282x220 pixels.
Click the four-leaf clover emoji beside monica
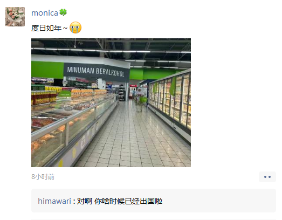tap(63, 12)
